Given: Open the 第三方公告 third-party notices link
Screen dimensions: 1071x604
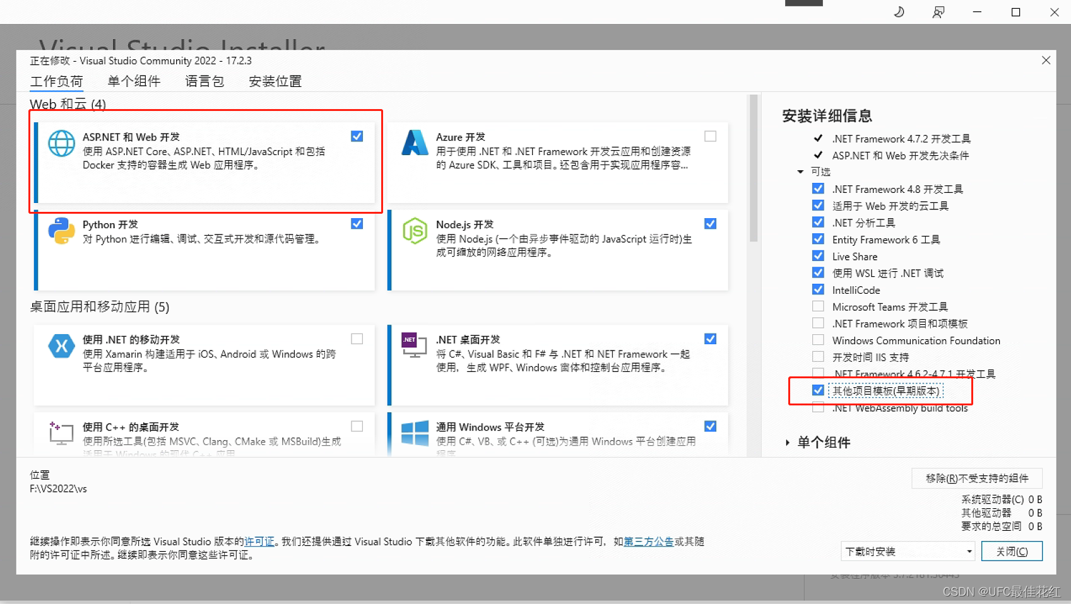Looking at the screenshot, I should (x=649, y=542).
